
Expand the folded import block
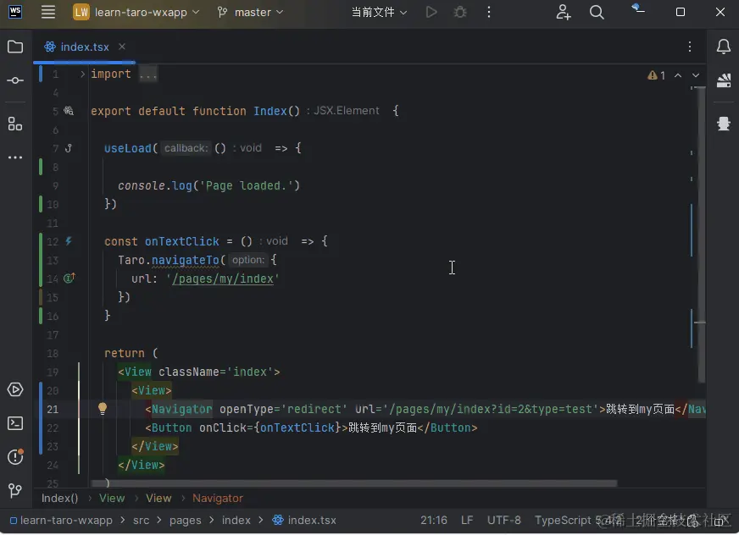82,74
